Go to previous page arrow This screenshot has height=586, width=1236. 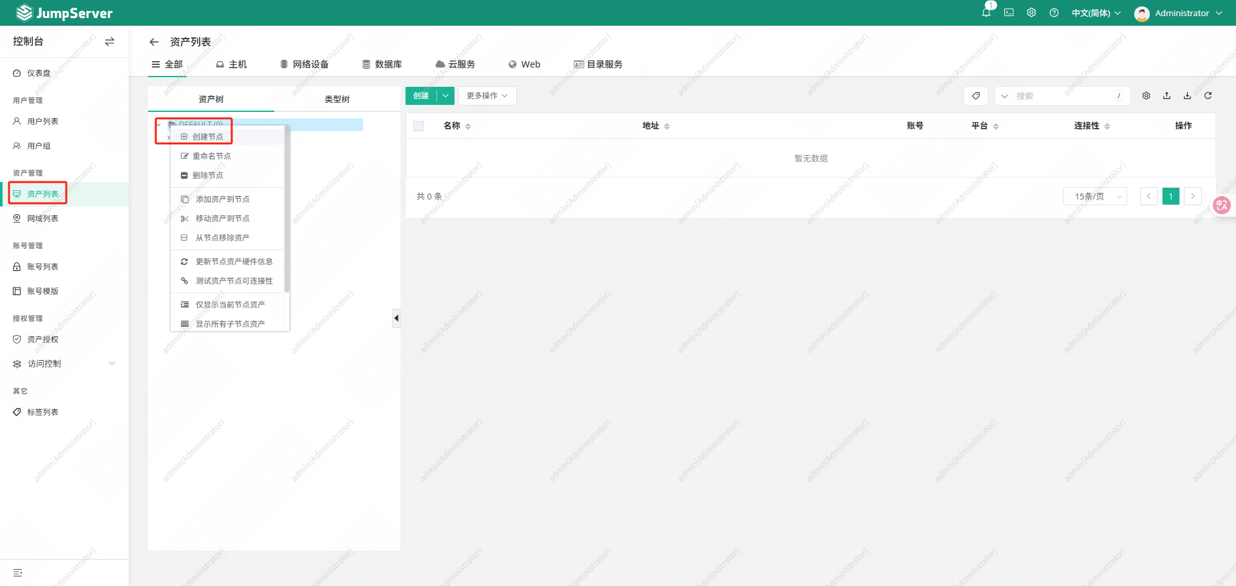coord(1148,196)
